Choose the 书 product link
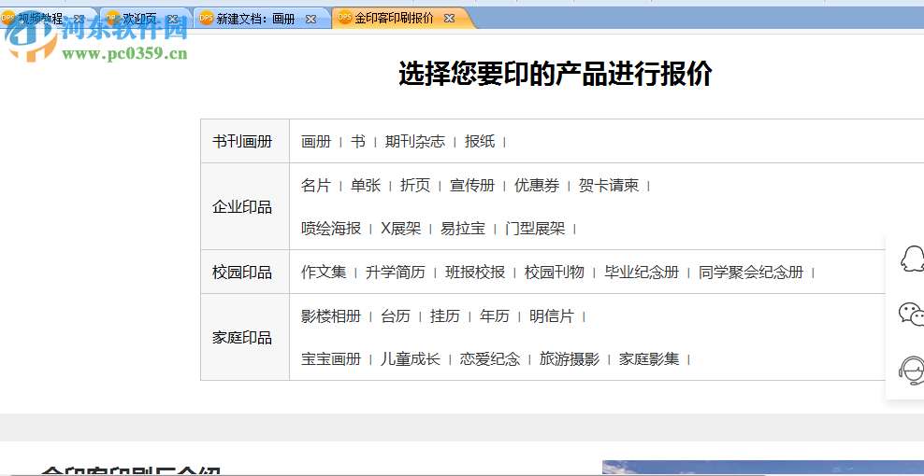Viewport: 924px width, 476px height. (x=357, y=141)
